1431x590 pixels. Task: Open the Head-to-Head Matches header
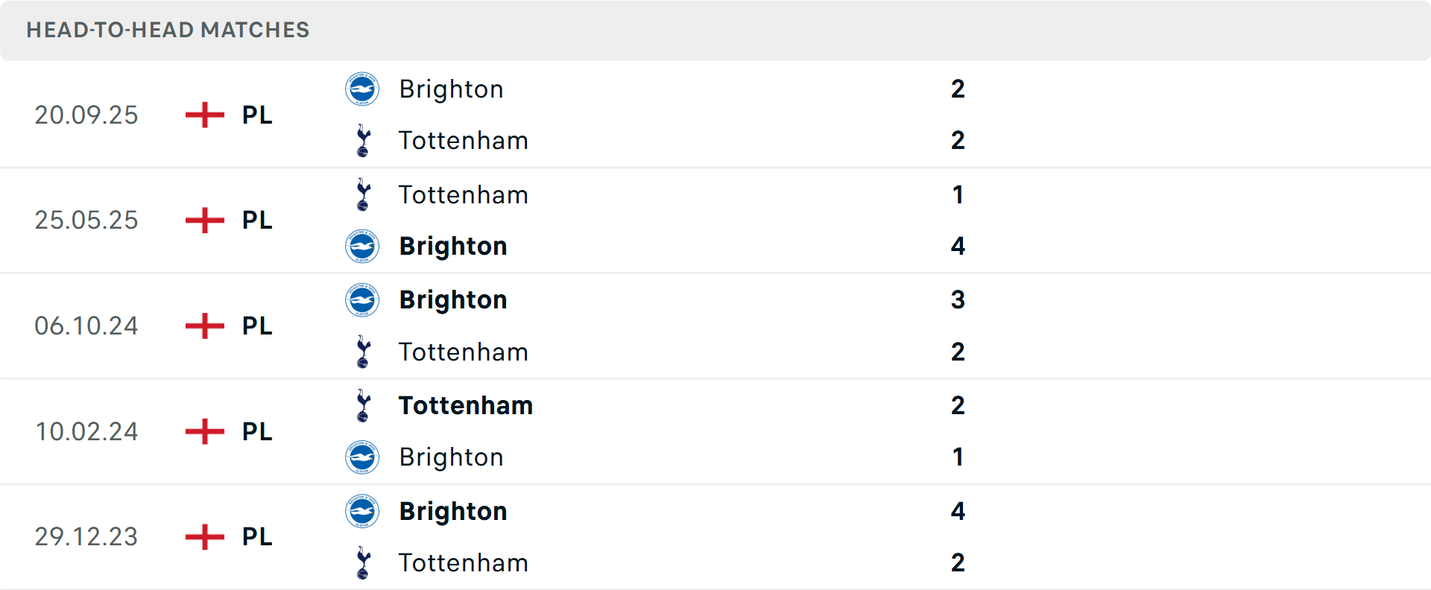point(168,30)
